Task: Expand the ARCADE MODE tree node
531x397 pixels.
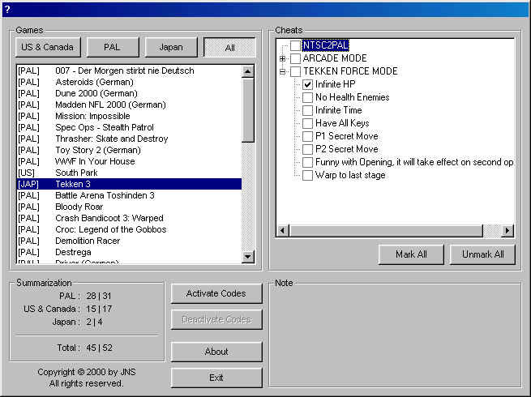Action: 282,58
